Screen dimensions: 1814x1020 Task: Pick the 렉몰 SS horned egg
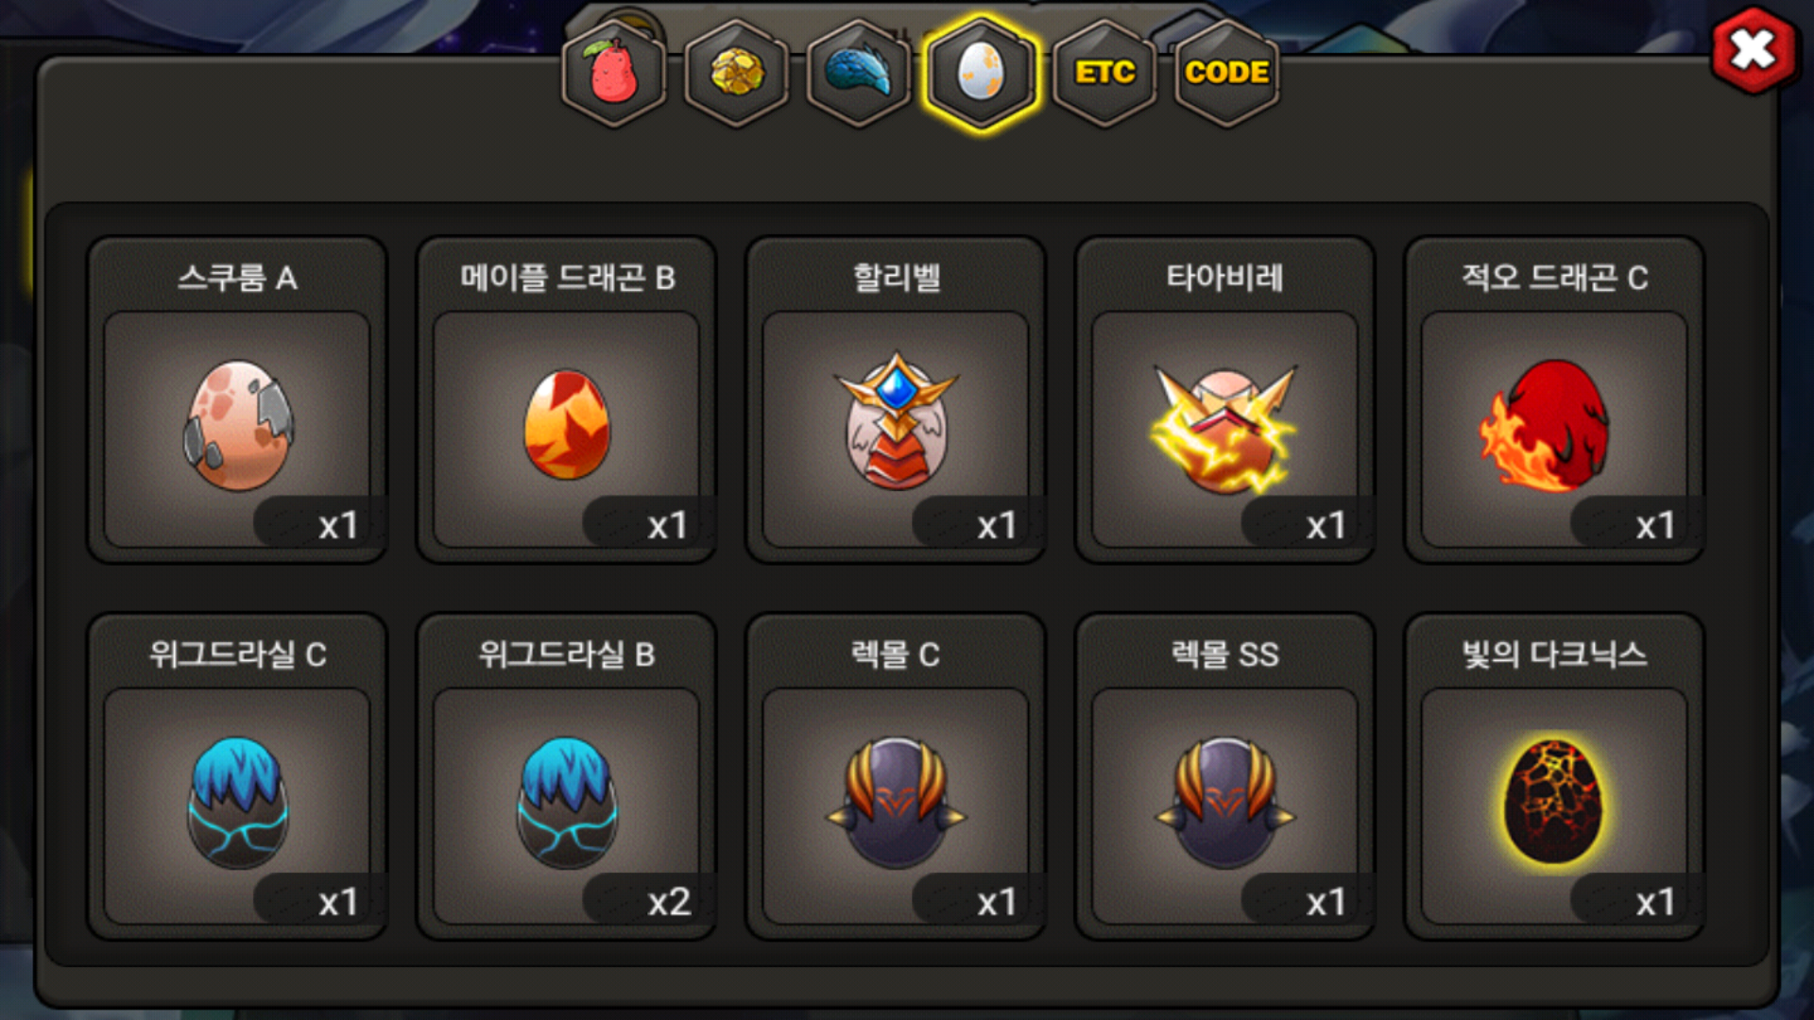pos(1225,776)
